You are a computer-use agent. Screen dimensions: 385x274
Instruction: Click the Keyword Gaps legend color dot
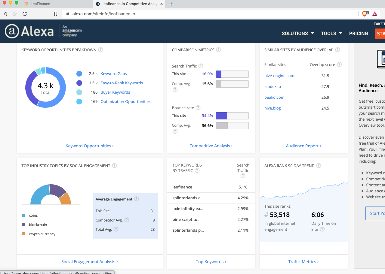coord(79,74)
